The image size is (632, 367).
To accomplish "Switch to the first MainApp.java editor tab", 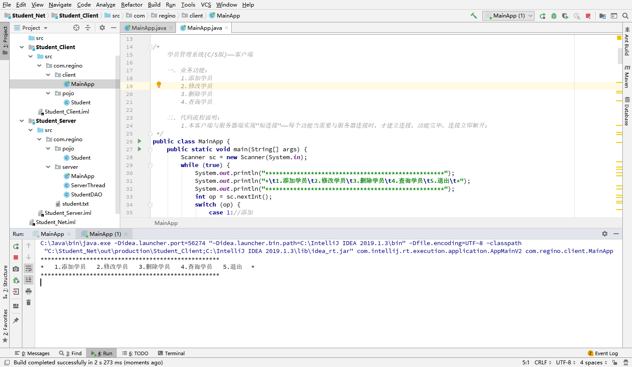I will tap(149, 28).
